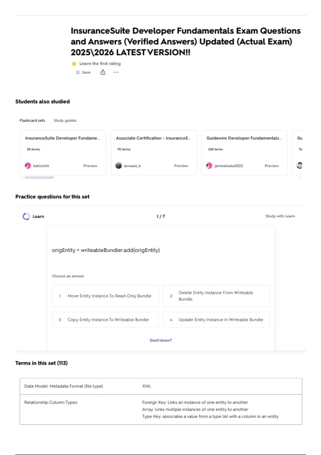Click the 95 terms label
Viewport: 321px width, 455px height.
tap(124, 149)
